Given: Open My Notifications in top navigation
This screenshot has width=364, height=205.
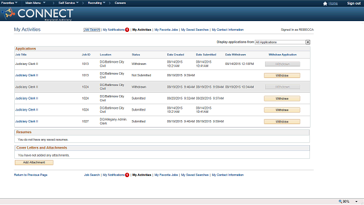Looking at the screenshot, I should click(x=114, y=30).
